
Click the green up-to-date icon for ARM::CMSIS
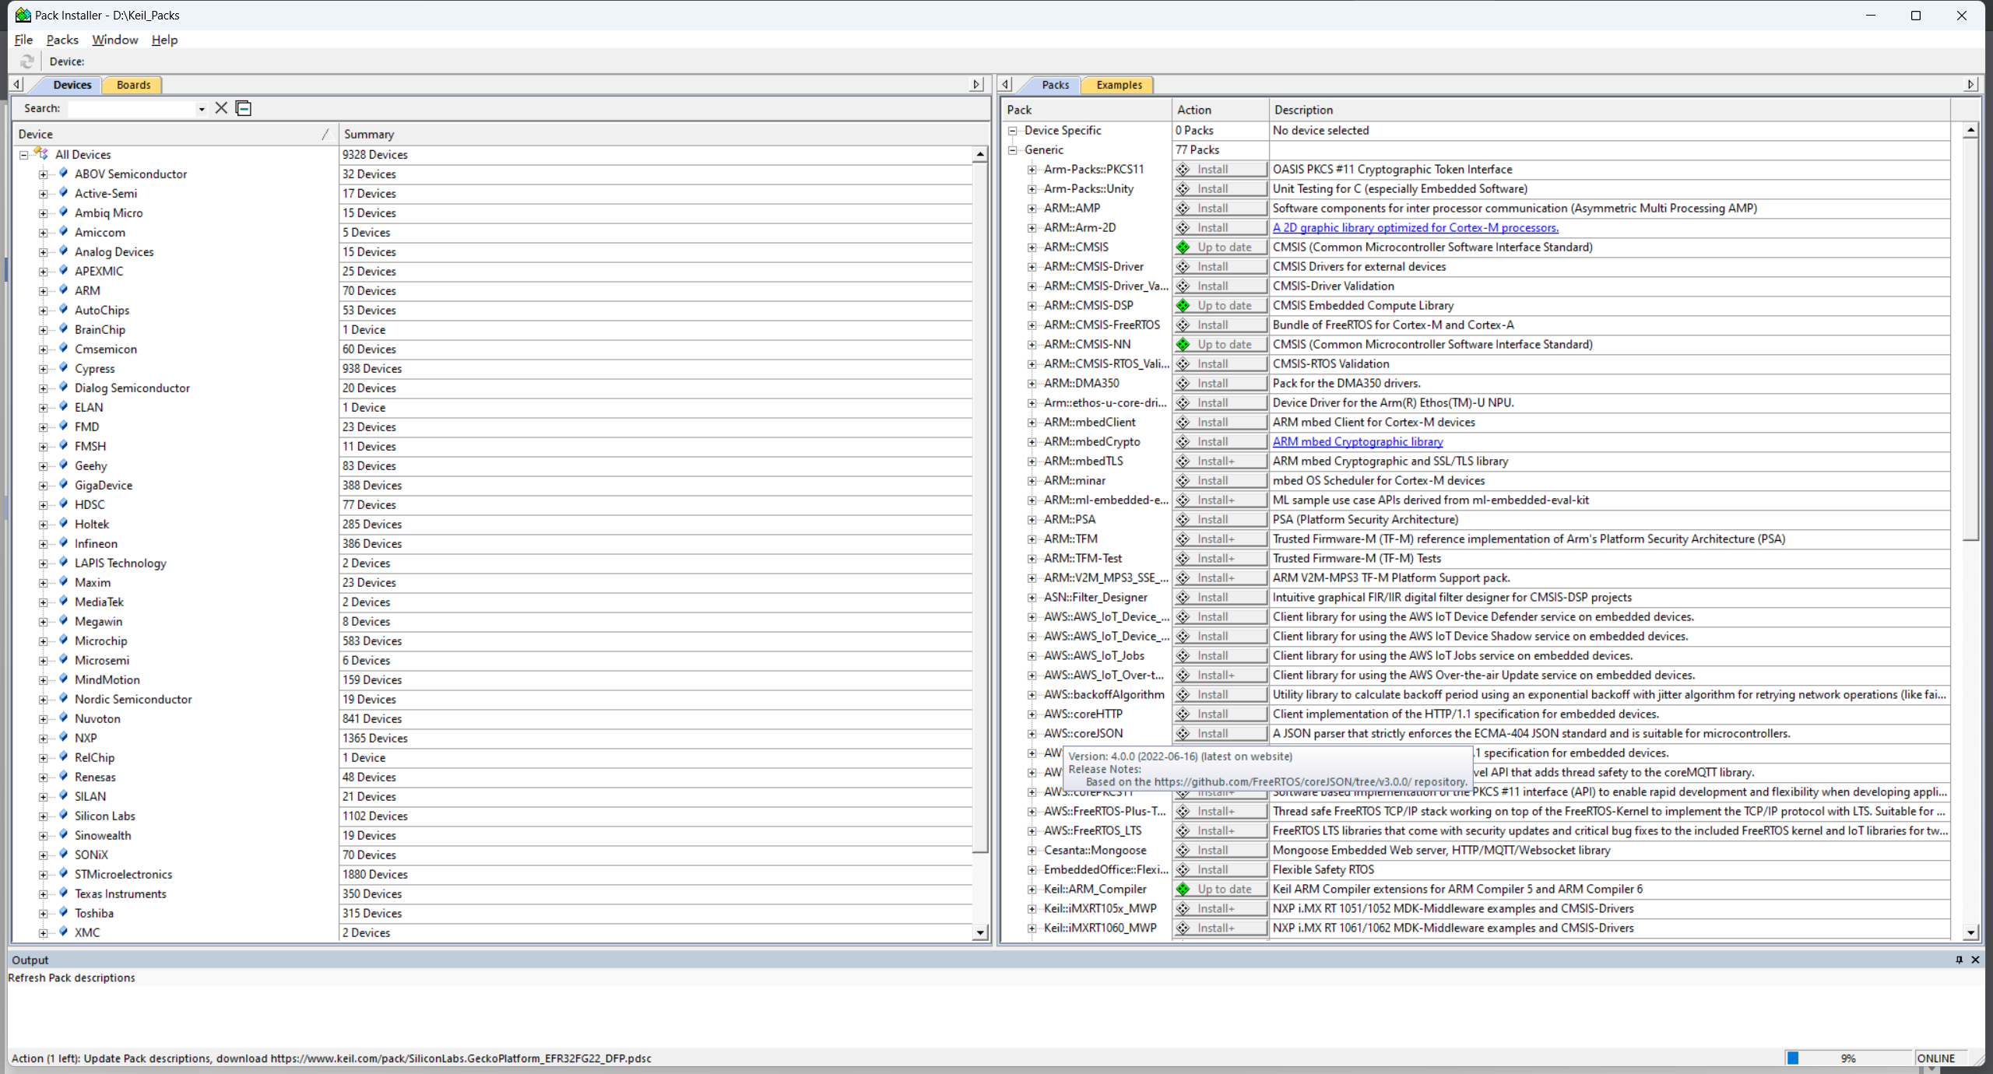pos(1183,247)
